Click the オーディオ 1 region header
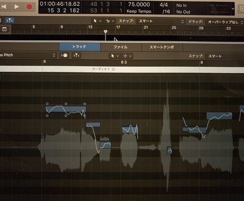The image size is (244, 201). [121, 69]
